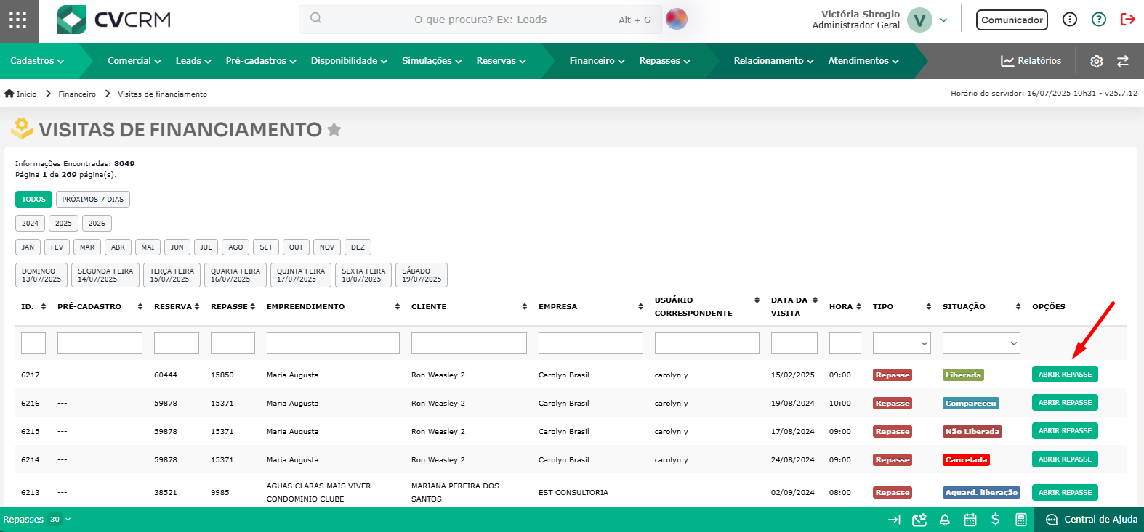Click the search magnifier icon
The image size is (1144, 532).
click(315, 19)
